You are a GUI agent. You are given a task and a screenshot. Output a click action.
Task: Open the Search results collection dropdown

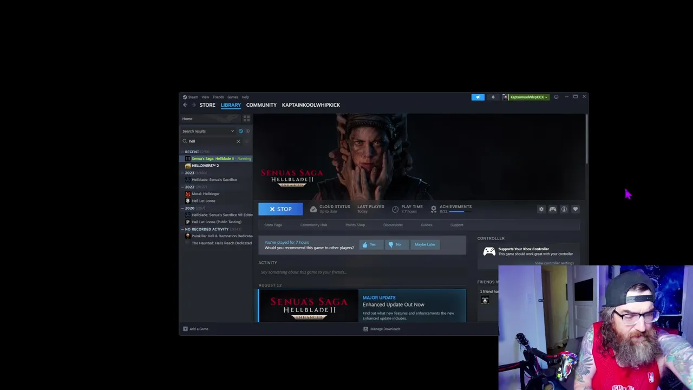tap(208, 131)
